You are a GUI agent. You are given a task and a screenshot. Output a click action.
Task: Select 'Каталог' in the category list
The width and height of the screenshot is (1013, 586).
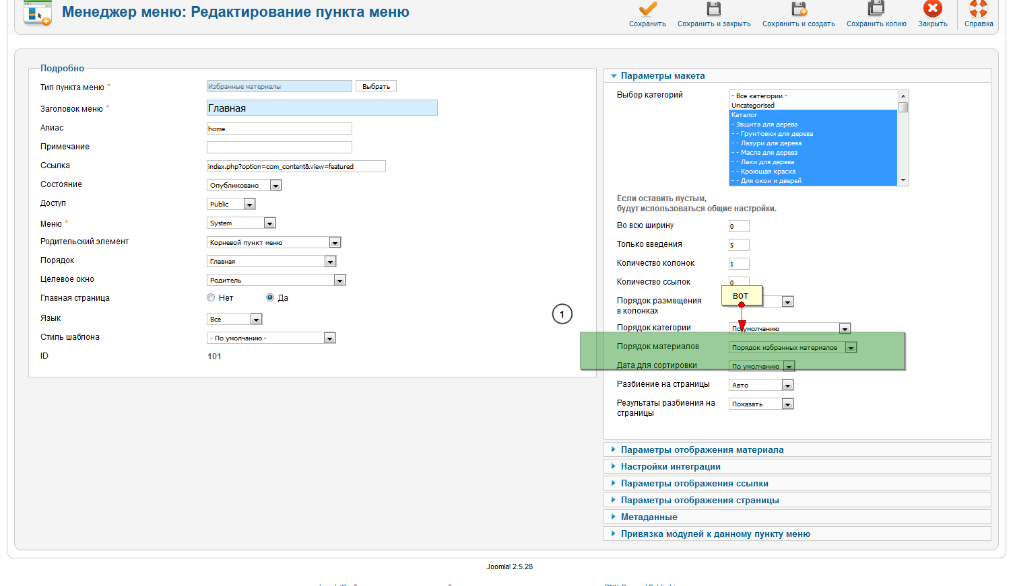tap(814, 114)
